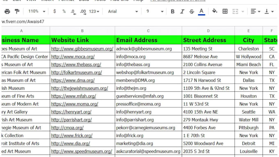Screen dimensions: 279x157
Task: Open the parrishart.org link
Action: click(x=71, y=120)
